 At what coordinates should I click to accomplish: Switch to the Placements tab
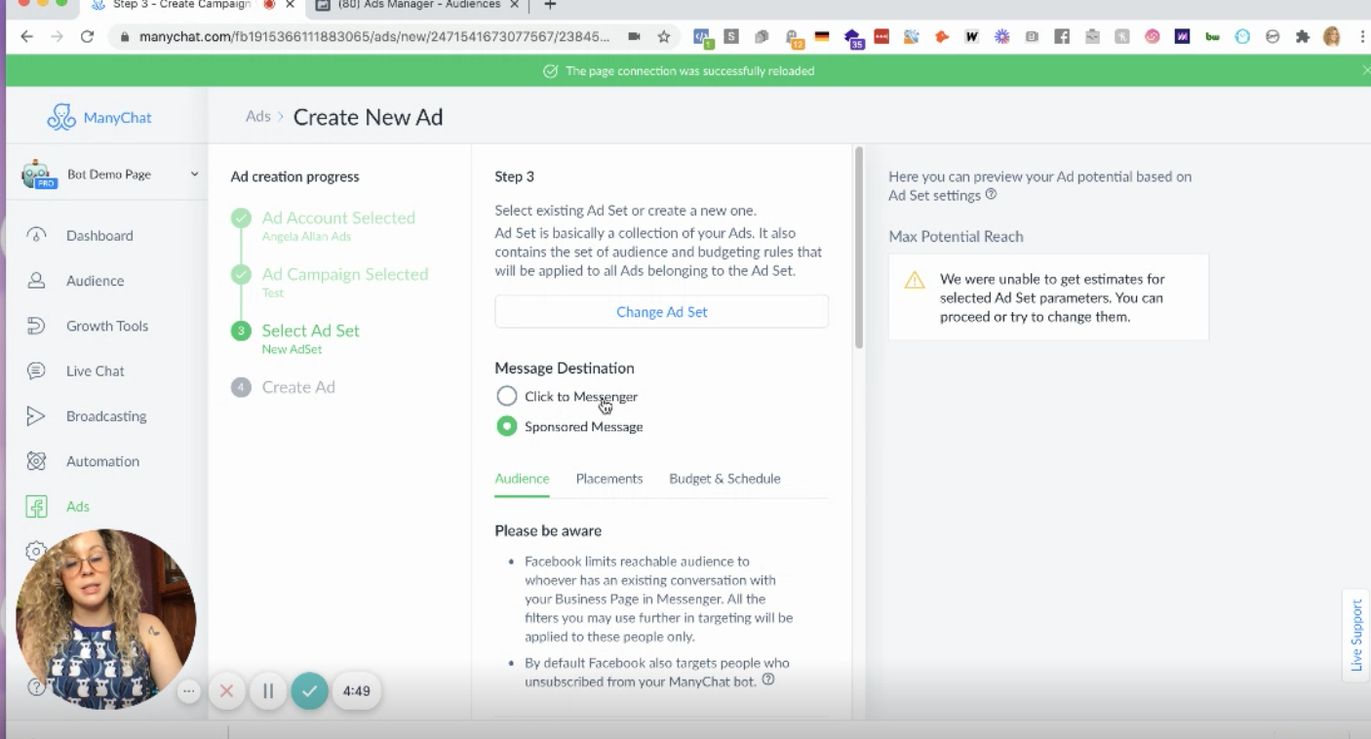tap(609, 479)
